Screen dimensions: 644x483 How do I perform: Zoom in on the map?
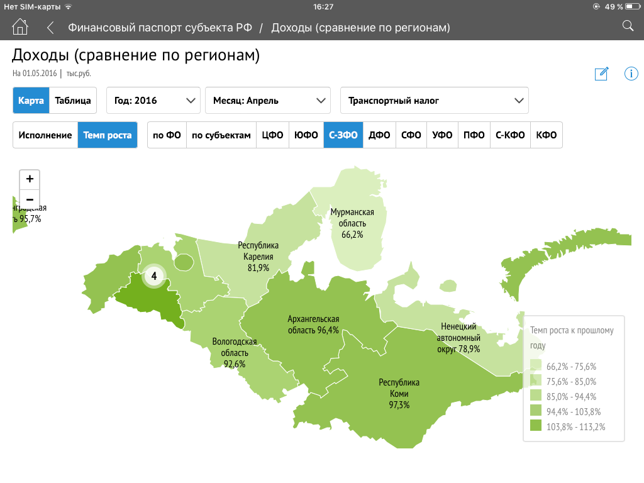click(x=30, y=179)
